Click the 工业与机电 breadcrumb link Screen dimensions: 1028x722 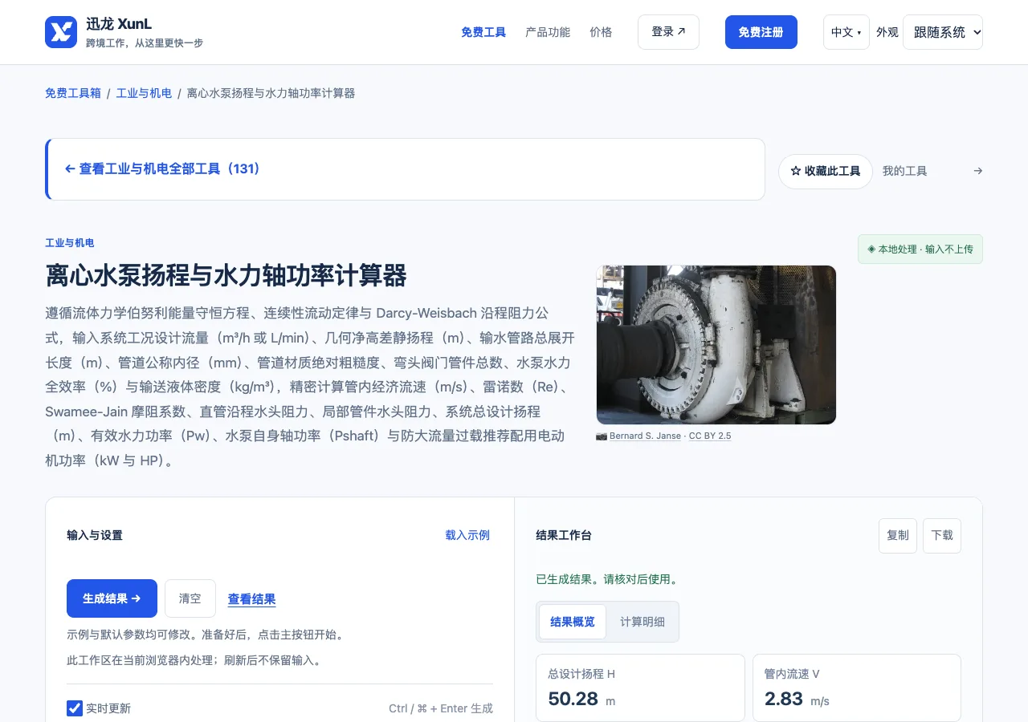(x=144, y=93)
